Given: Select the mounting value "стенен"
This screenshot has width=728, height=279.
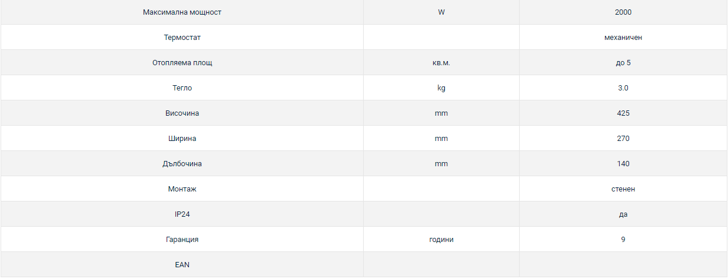Looking at the screenshot, I should point(623,189).
